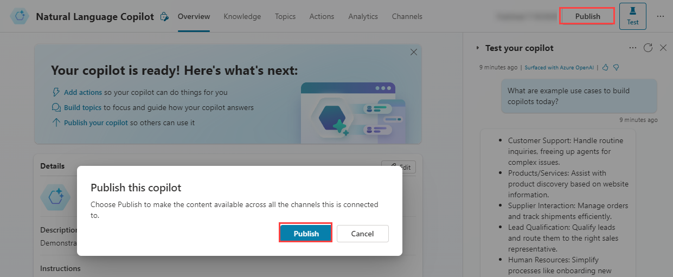Open Surfaced with Azure OpenAI link
Viewport: 673px width, 277px height.
(559, 68)
